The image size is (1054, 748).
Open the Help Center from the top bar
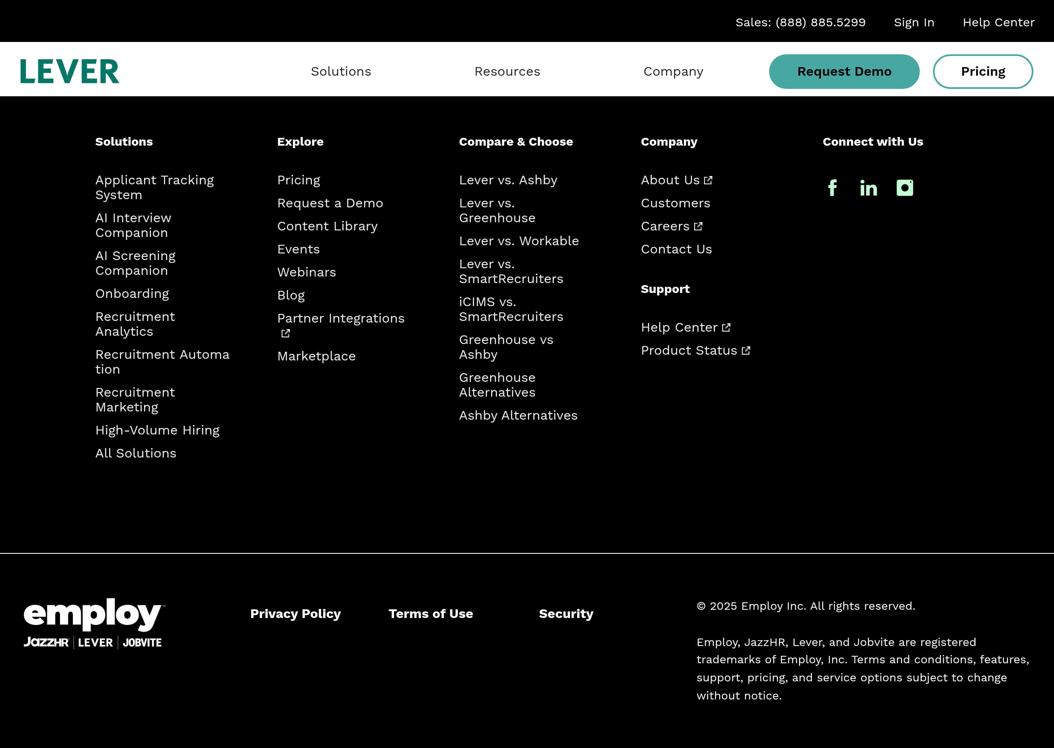click(x=998, y=22)
